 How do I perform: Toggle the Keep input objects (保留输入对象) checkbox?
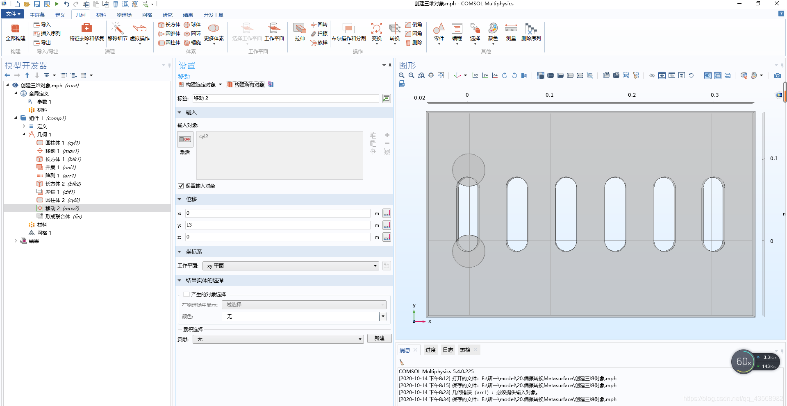[181, 186]
